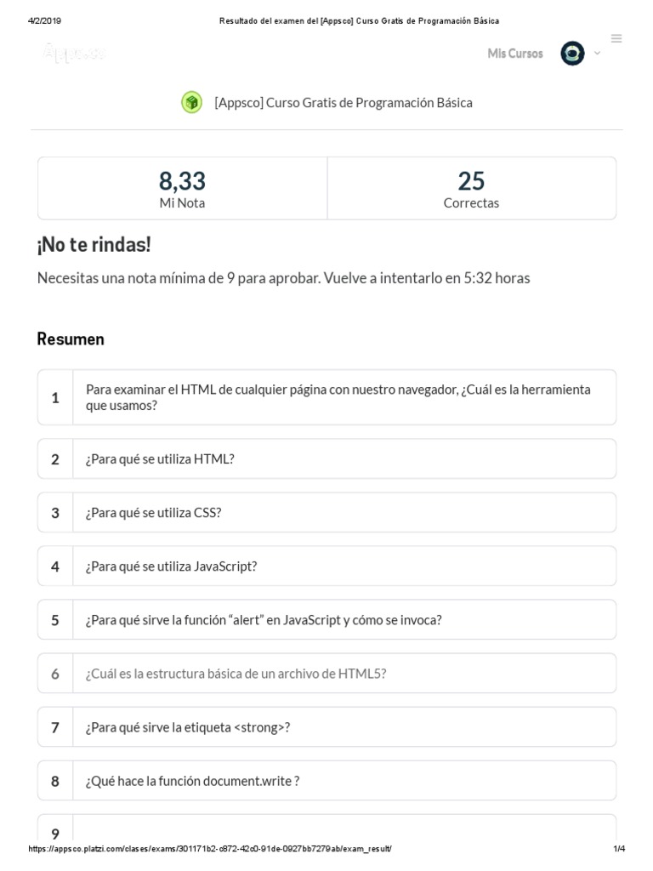Go to Mis Cursos
653x871 pixels.
pyautogui.click(x=514, y=54)
